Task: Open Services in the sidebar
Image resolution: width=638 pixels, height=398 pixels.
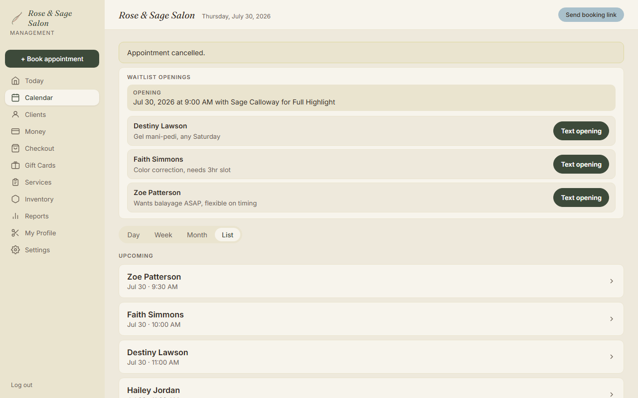Action: click(x=52, y=182)
